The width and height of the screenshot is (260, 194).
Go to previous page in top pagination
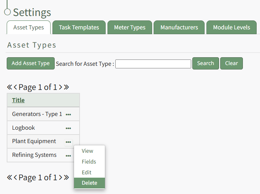(16, 87)
